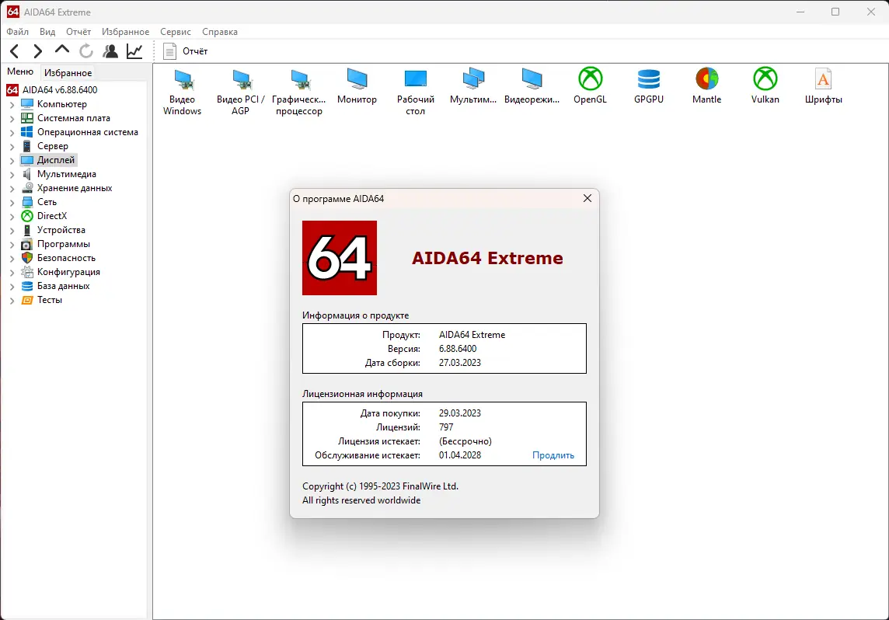Click the report document icon in the toolbar
Image resolution: width=889 pixels, height=620 pixels.
pyautogui.click(x=169, y=51)
